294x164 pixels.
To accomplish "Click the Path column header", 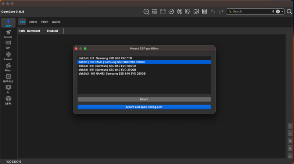I will click(22, 31).
